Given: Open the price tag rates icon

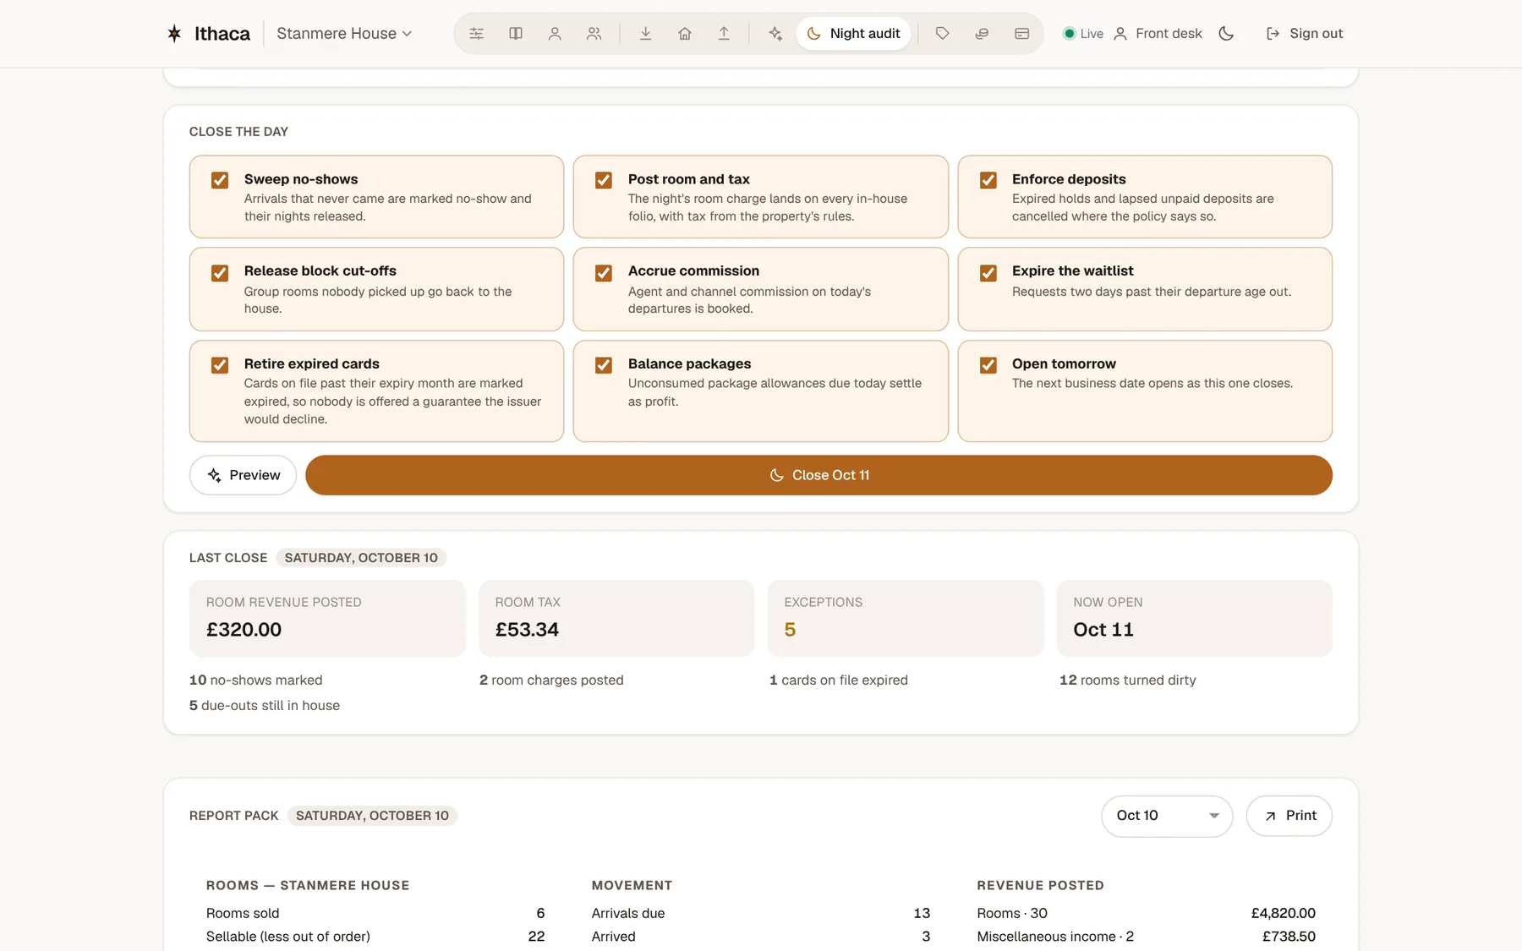Looking at the screenshot, I should 943,34.
